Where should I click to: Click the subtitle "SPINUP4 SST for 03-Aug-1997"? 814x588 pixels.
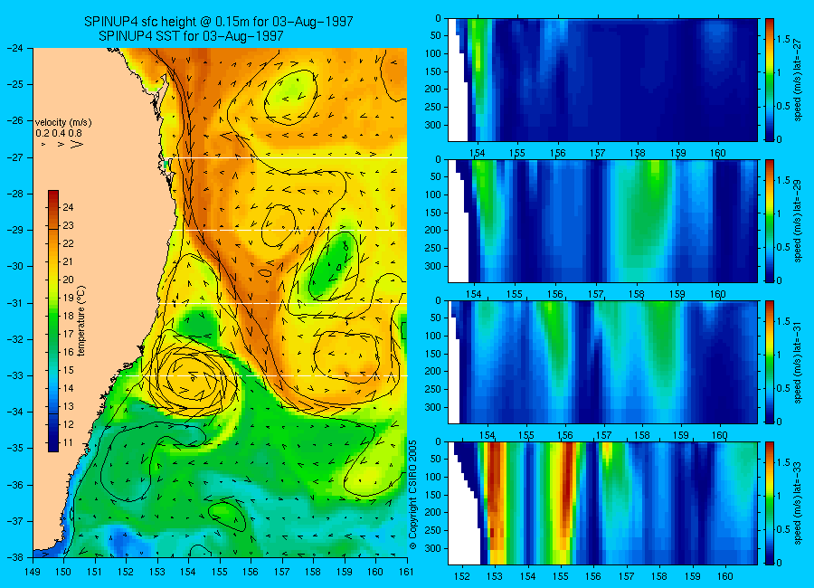pos(191,36)
